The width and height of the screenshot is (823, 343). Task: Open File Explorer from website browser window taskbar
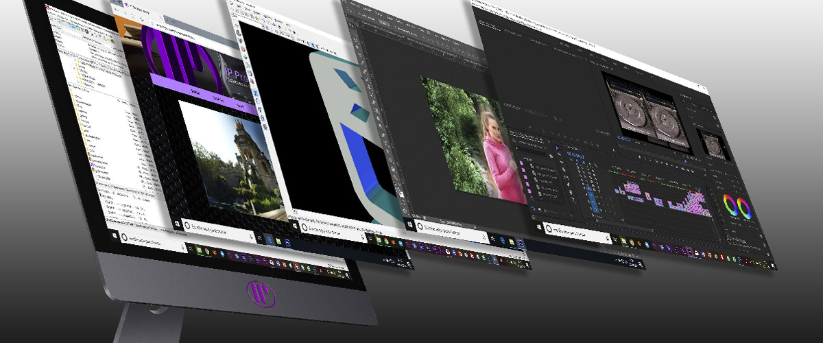(x=278, y=241)
